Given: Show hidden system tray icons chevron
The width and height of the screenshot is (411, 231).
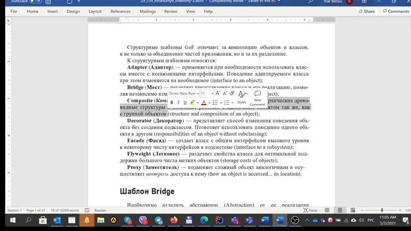Looking at the screenshot, I should pos(307,220).
